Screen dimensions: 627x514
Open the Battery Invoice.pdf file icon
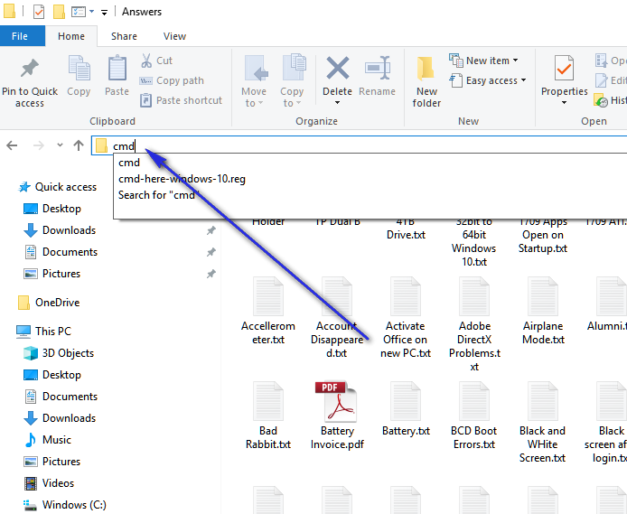pos(337,402)
